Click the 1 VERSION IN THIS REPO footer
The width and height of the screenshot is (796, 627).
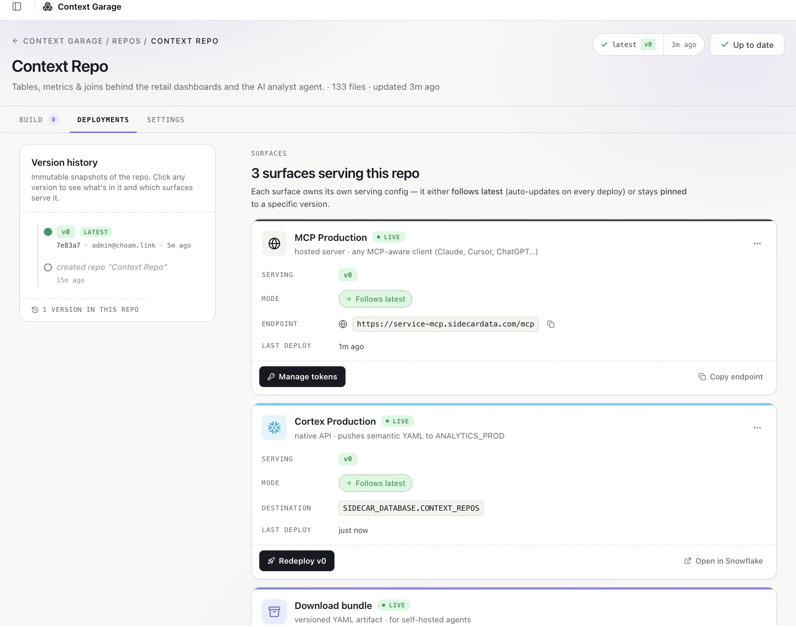85,310
